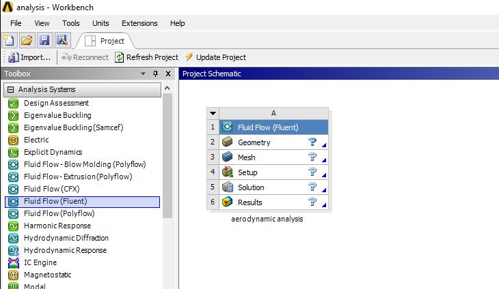Pin the Toolbox panel
Screen dimensions: 499x289
(155, 74)
